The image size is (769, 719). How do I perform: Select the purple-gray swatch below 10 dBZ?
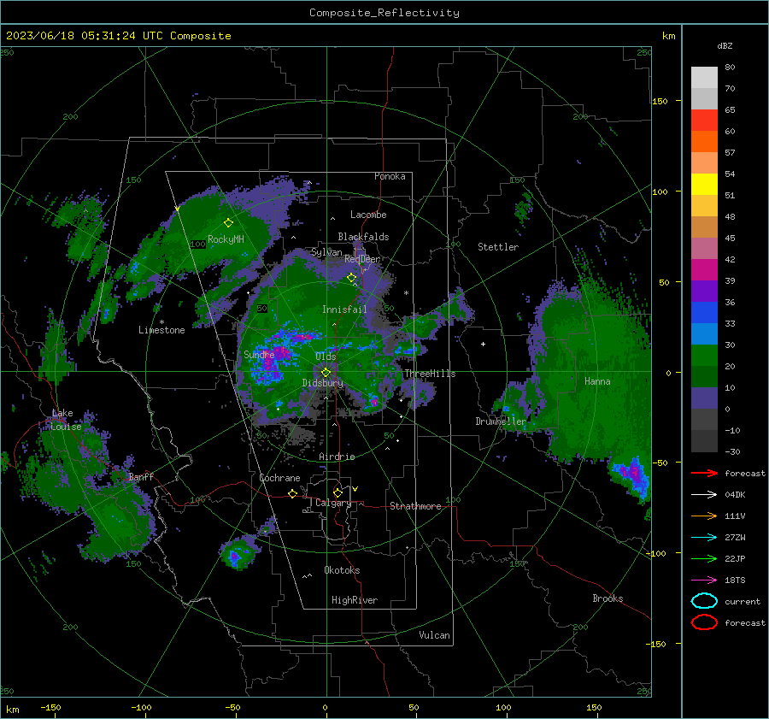point(704,398)
